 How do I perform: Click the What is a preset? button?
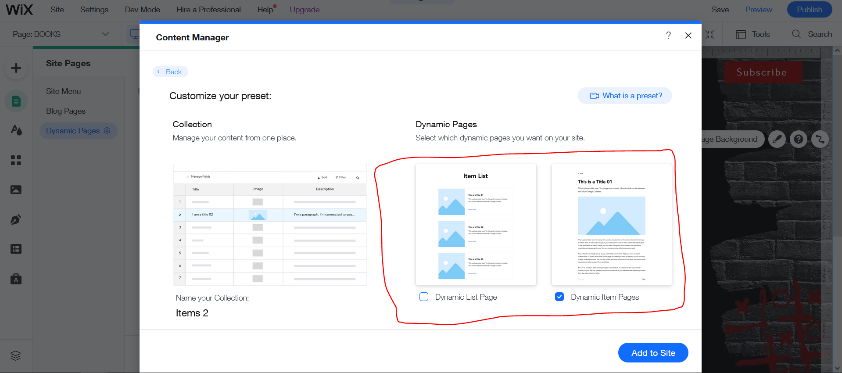pos(625,96)
